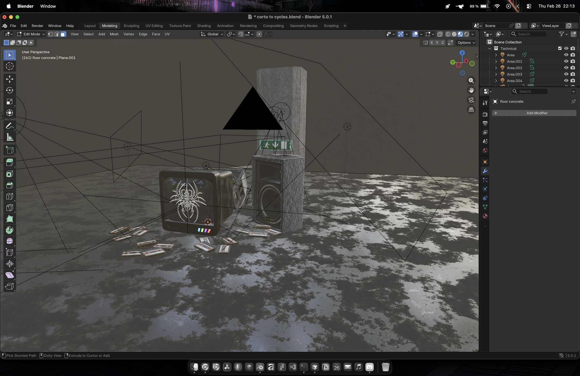
Task: Toggle camera view in viewport
Action: 471,100
